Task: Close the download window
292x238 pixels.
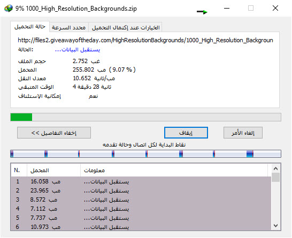Action: (275, 8)
